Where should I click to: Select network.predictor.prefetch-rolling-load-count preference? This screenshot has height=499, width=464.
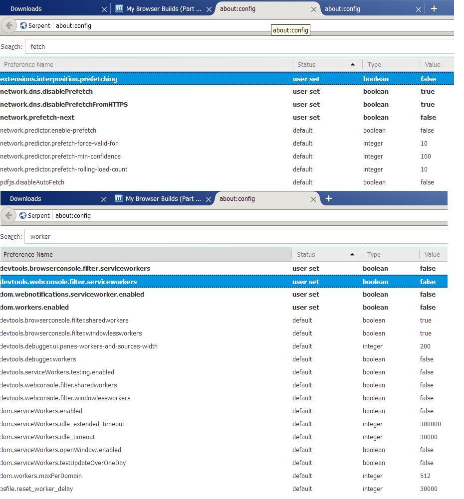(x=227, y=169)
